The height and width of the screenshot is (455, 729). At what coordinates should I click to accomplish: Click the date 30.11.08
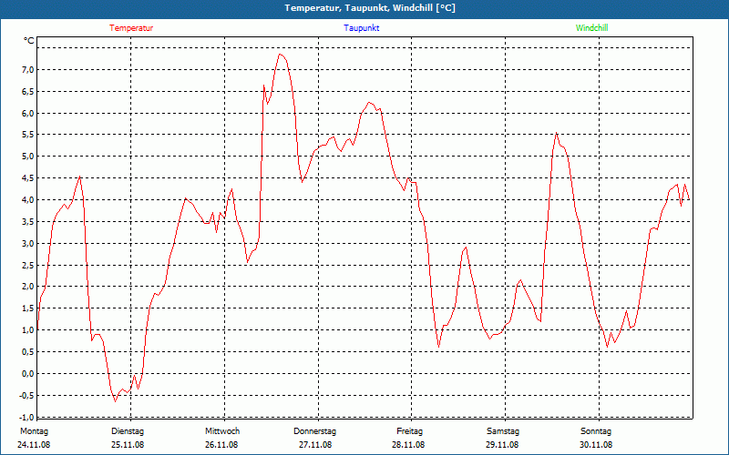click(x=596, y=445)
